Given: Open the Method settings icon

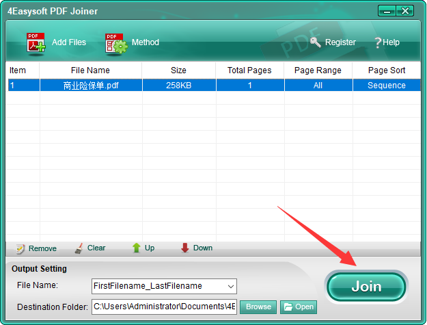Looking at the screenshot, I should (x=116, y=43).
